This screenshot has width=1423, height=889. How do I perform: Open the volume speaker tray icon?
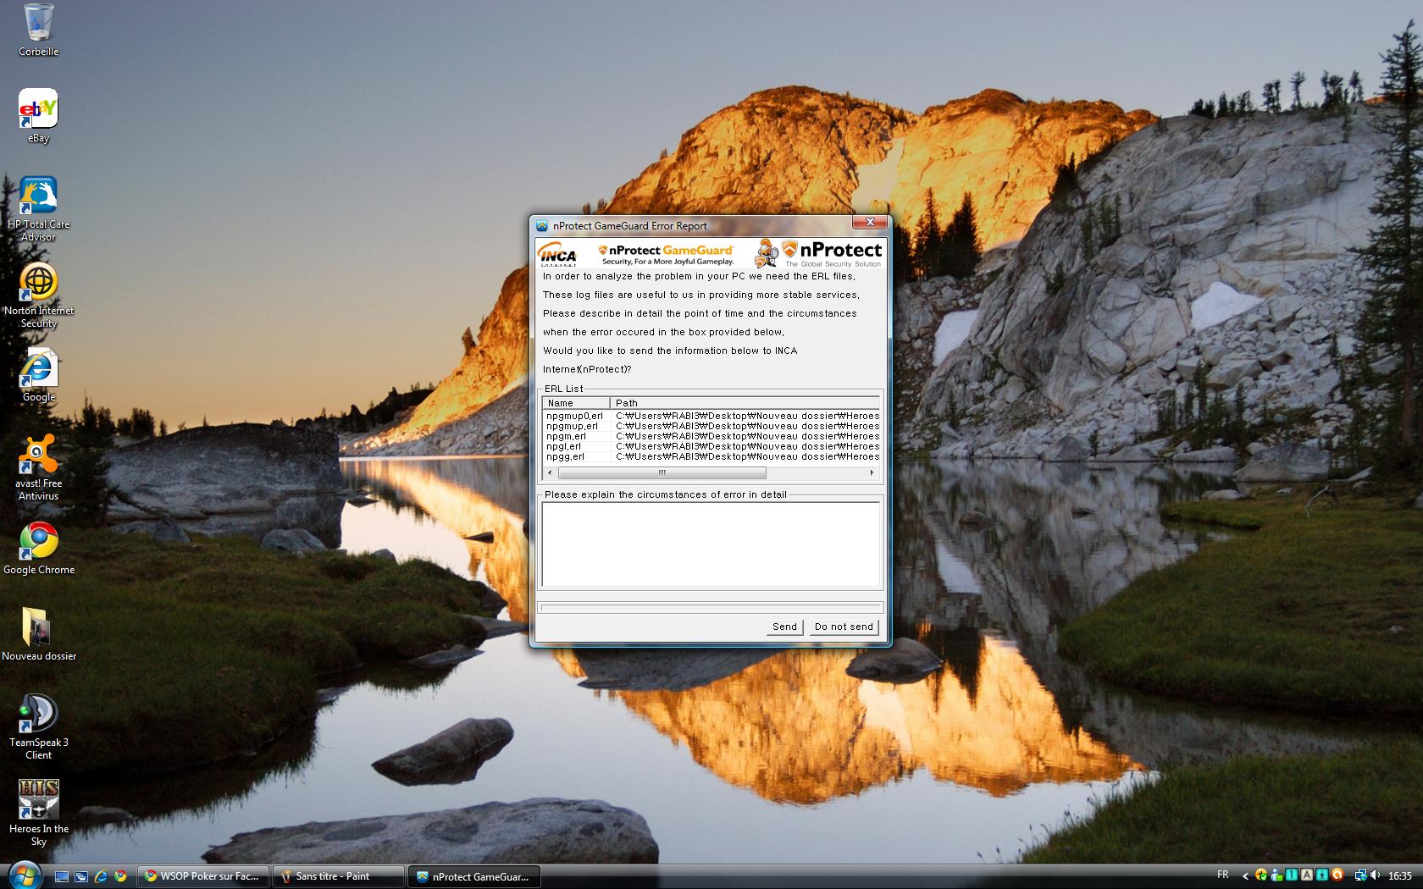(x=1375, y=875)
